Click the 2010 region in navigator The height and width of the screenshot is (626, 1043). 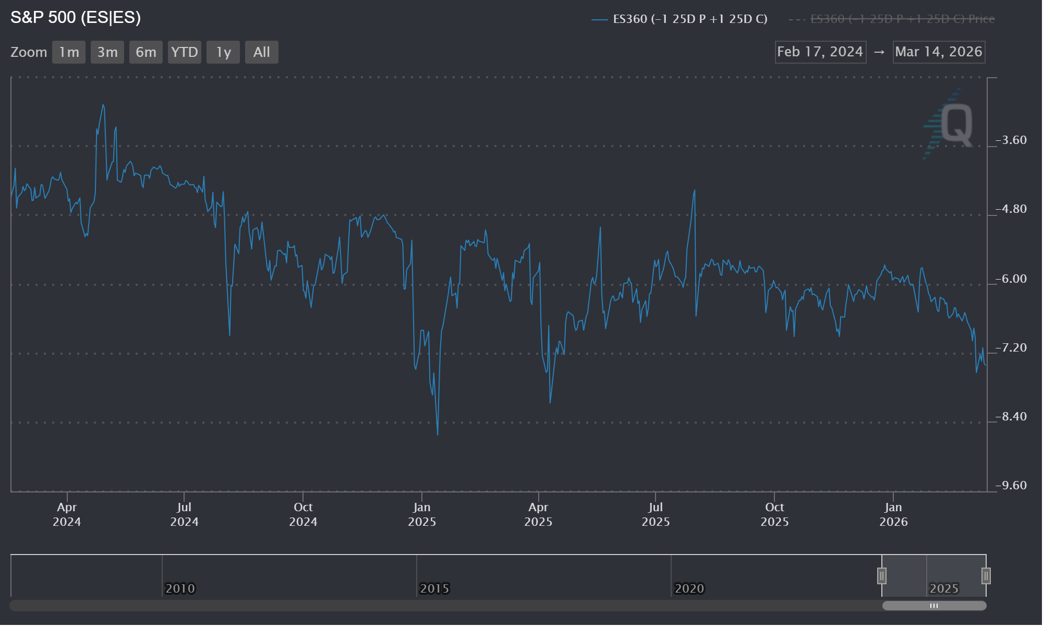point(180,588)
